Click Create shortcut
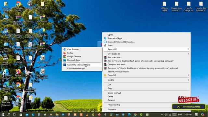 tap(146, 93)
